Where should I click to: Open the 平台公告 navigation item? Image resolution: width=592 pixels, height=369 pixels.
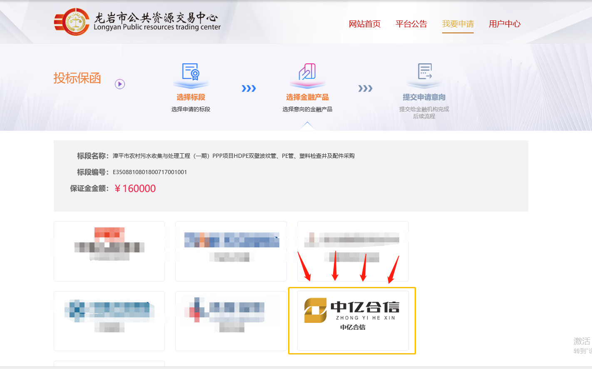pyautogui.click(x=411, y=24)
